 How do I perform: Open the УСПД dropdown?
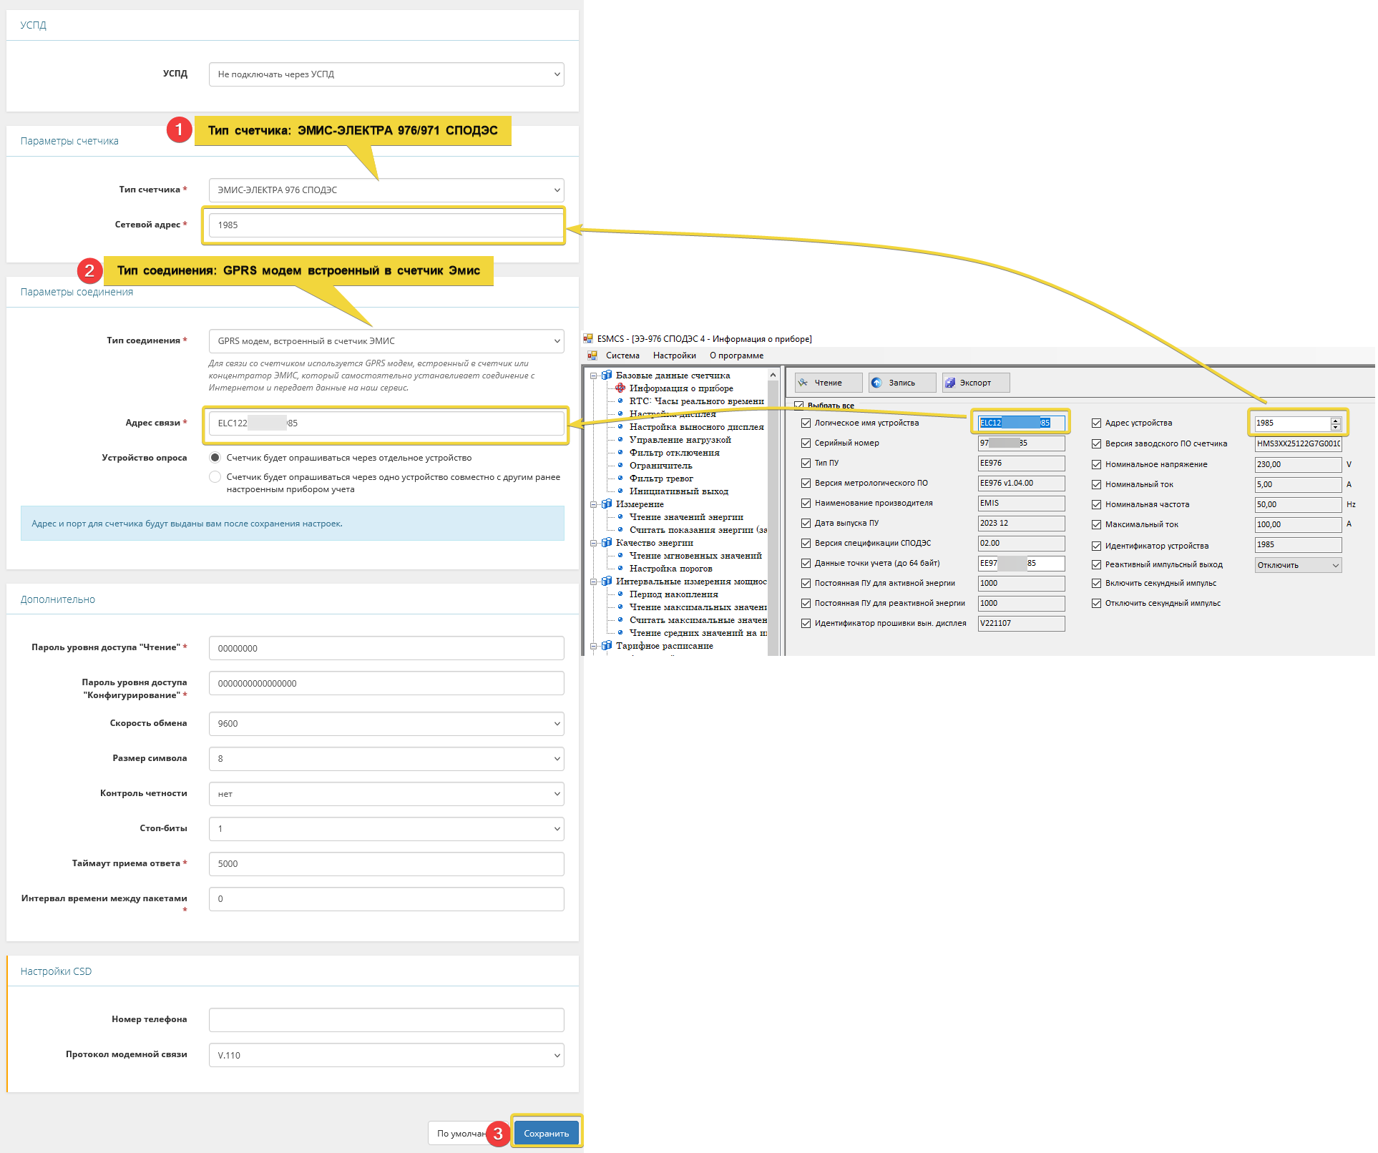(x=386, y=74)
